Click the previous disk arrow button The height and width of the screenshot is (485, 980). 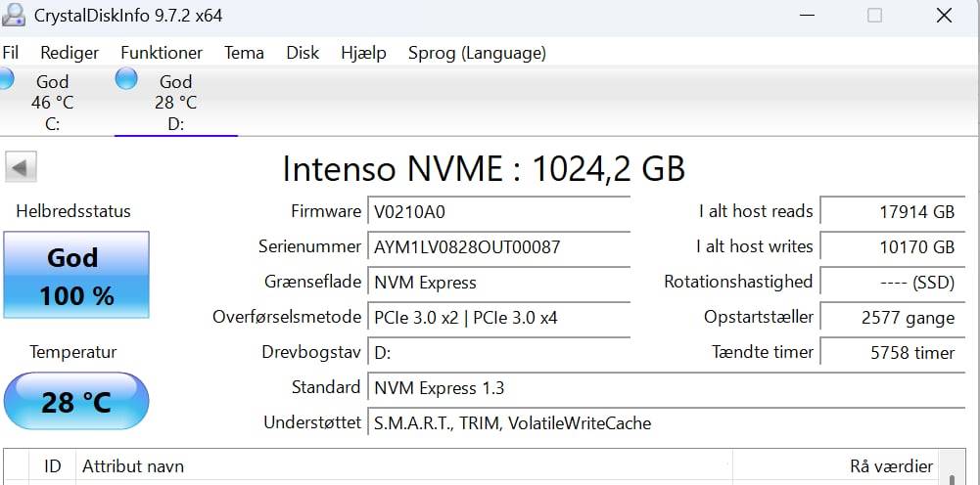21,166
